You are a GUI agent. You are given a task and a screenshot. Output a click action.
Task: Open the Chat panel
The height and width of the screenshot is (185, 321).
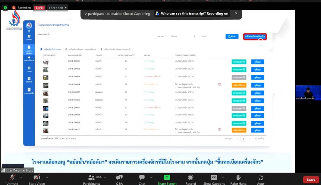(142, 178)
